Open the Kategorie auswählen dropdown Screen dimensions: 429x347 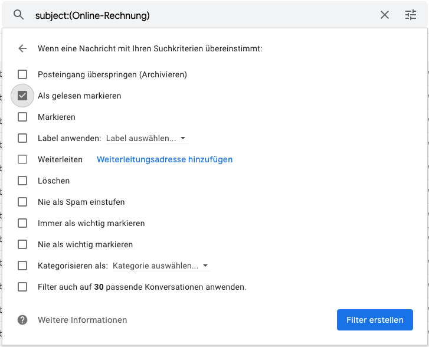[x=162, y=266]
